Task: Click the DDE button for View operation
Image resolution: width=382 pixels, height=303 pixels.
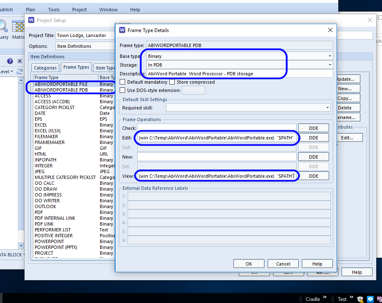Action: pos(314,176)
